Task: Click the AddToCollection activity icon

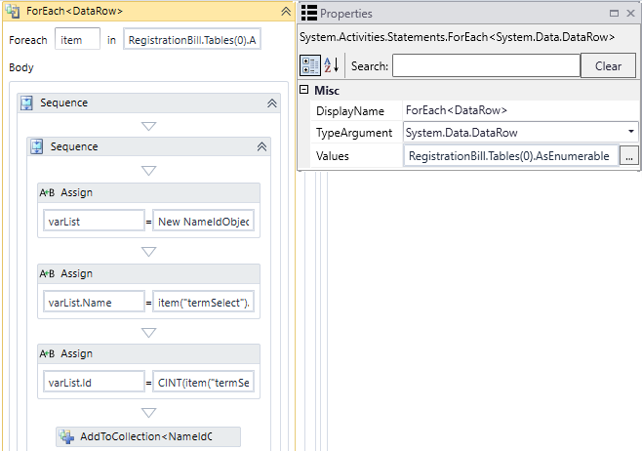Action: point(66,437)
